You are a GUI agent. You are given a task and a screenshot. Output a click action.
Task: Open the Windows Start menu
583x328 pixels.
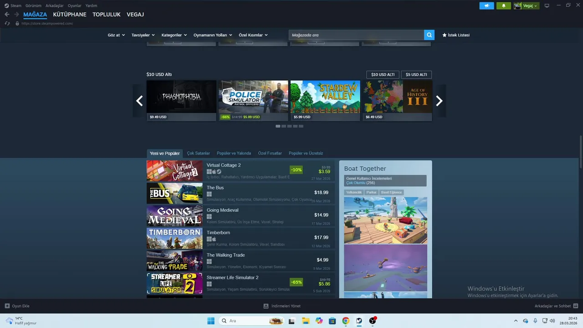click(x=211, y=321)
